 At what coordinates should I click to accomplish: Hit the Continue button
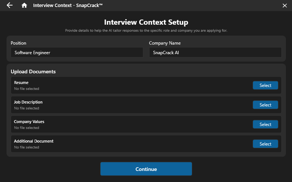pyautogui.click(x=146, y=169)
